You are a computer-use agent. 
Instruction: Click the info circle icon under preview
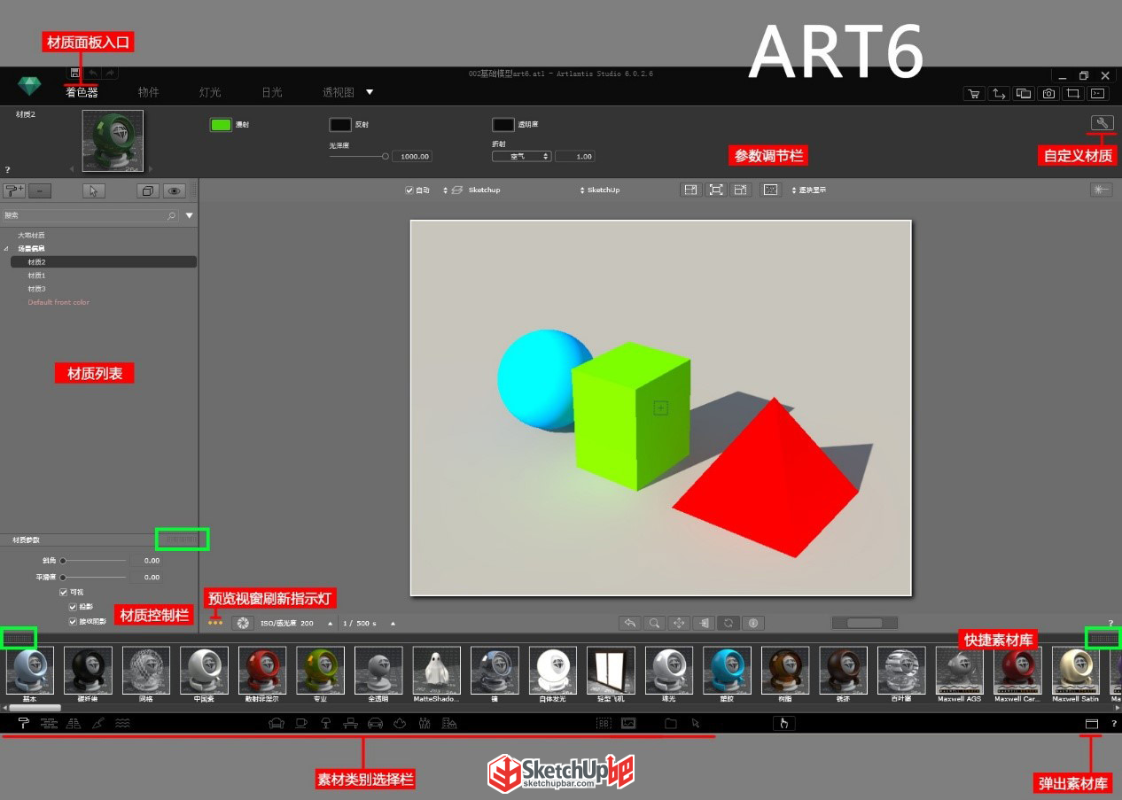click(x=753, y=624)
